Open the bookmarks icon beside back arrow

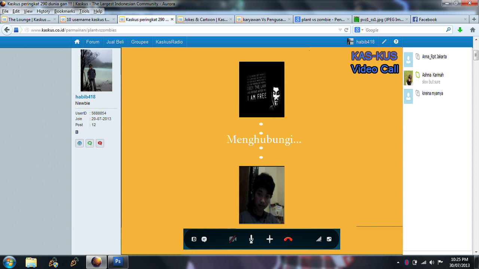point(16,30)
